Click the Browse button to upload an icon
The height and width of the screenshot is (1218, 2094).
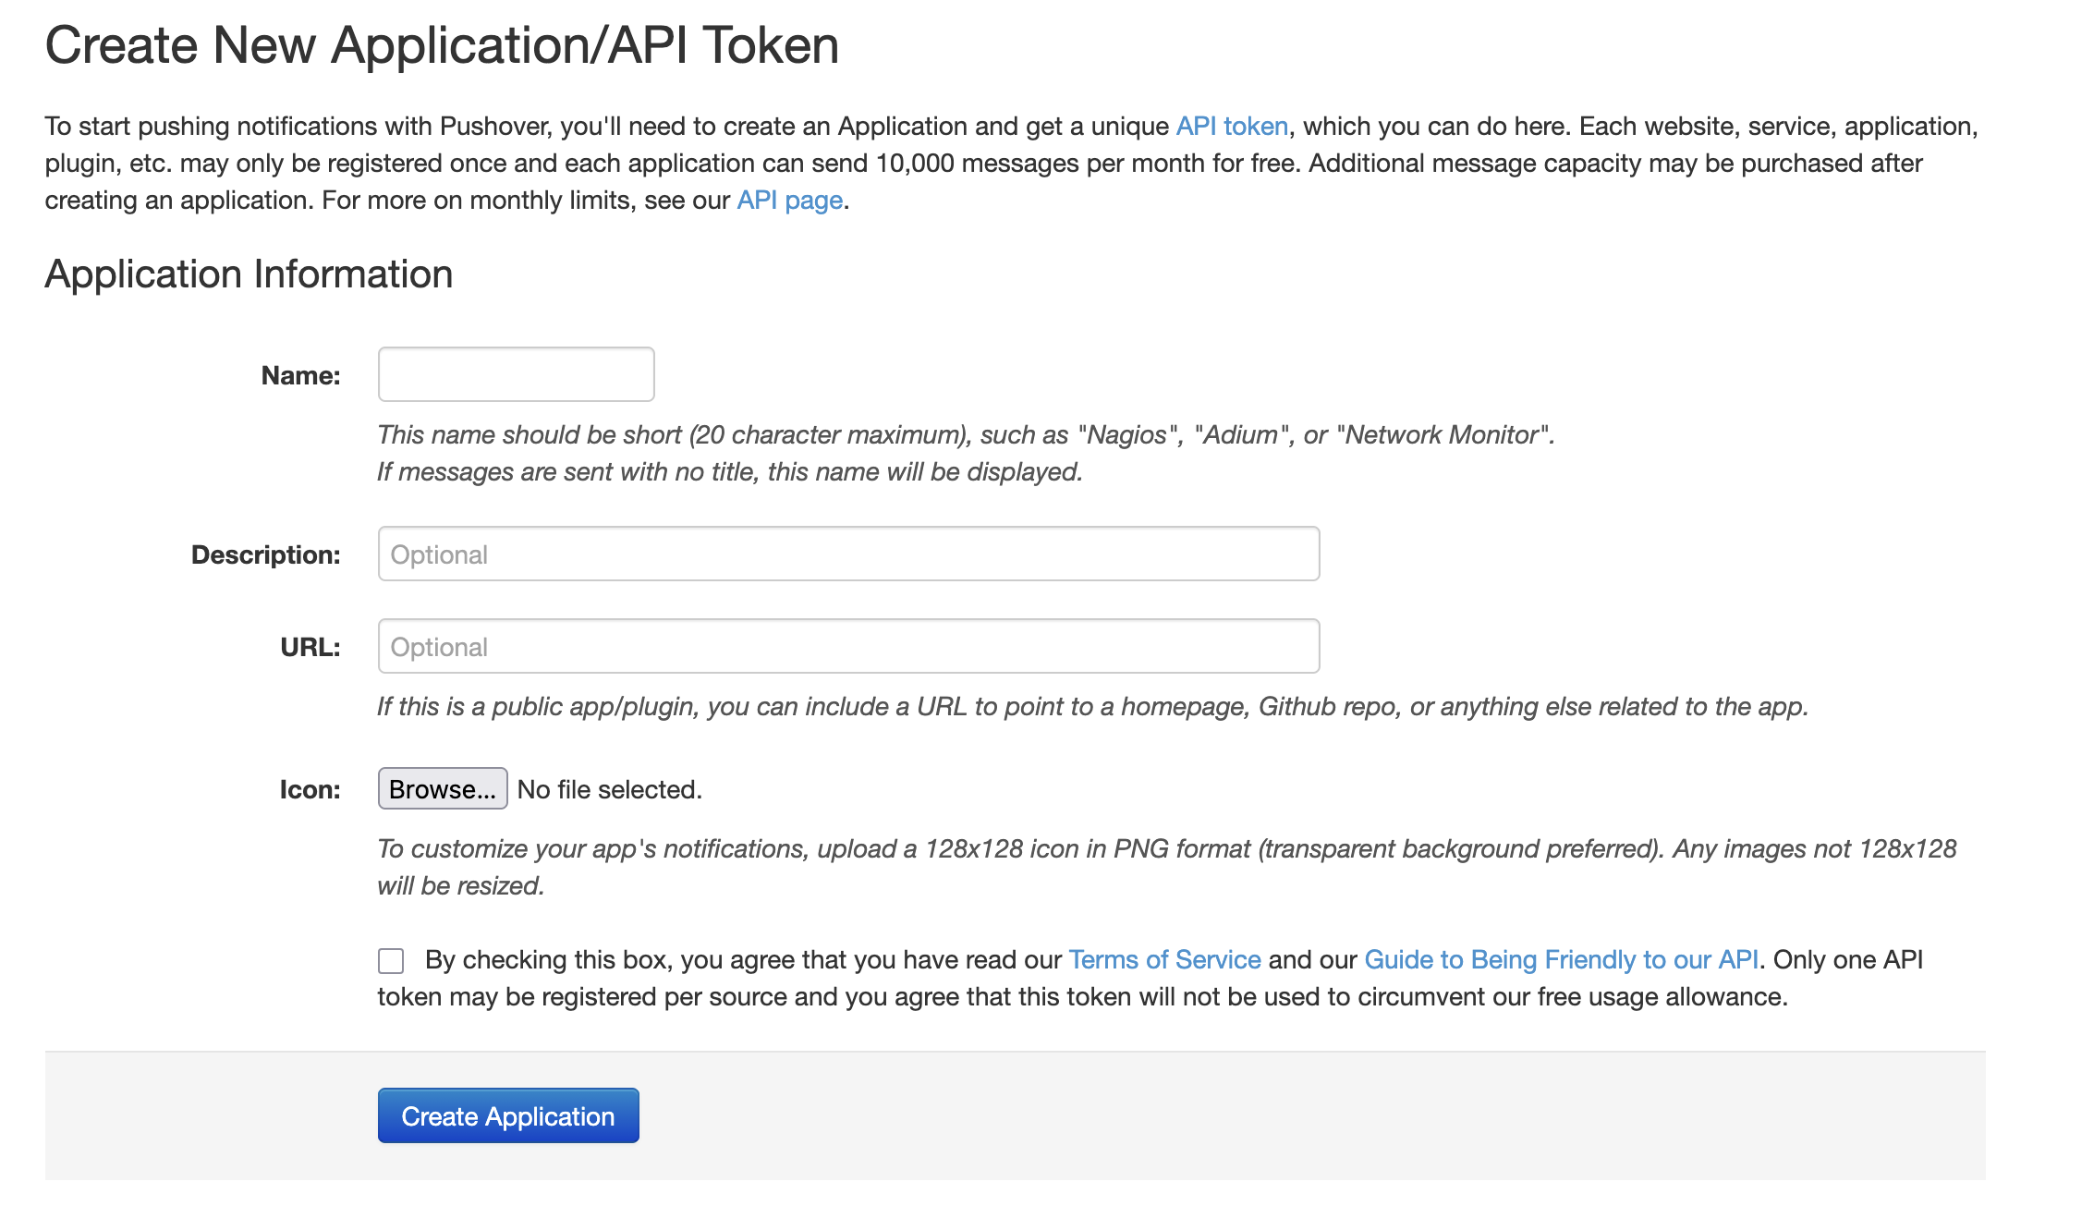(442, 787)
